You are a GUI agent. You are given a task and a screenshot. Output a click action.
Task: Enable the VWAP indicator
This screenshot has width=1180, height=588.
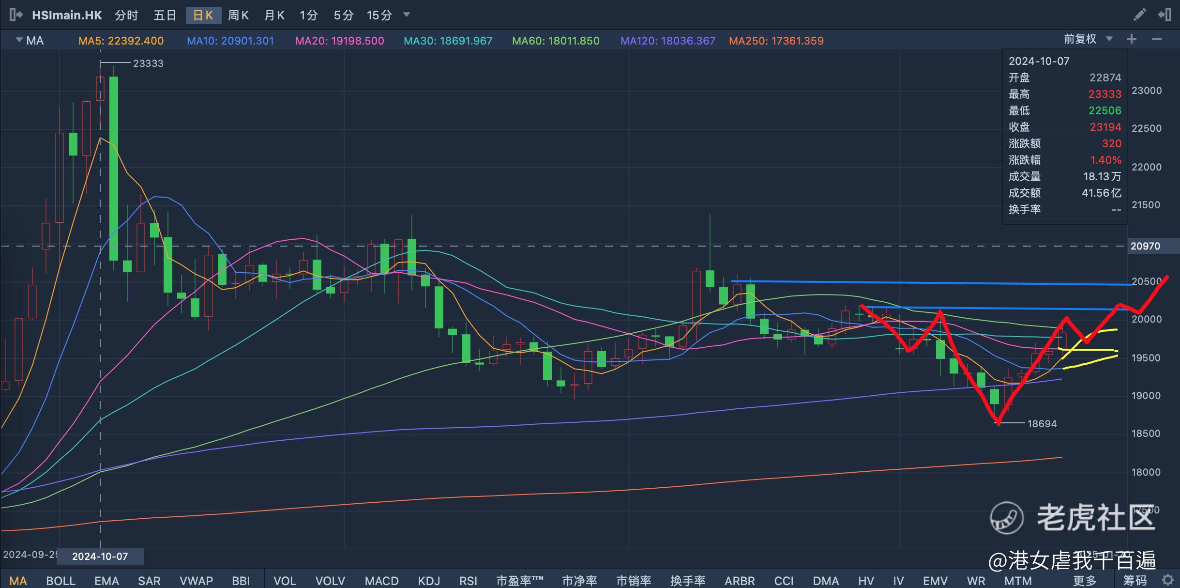pos(196,580)
